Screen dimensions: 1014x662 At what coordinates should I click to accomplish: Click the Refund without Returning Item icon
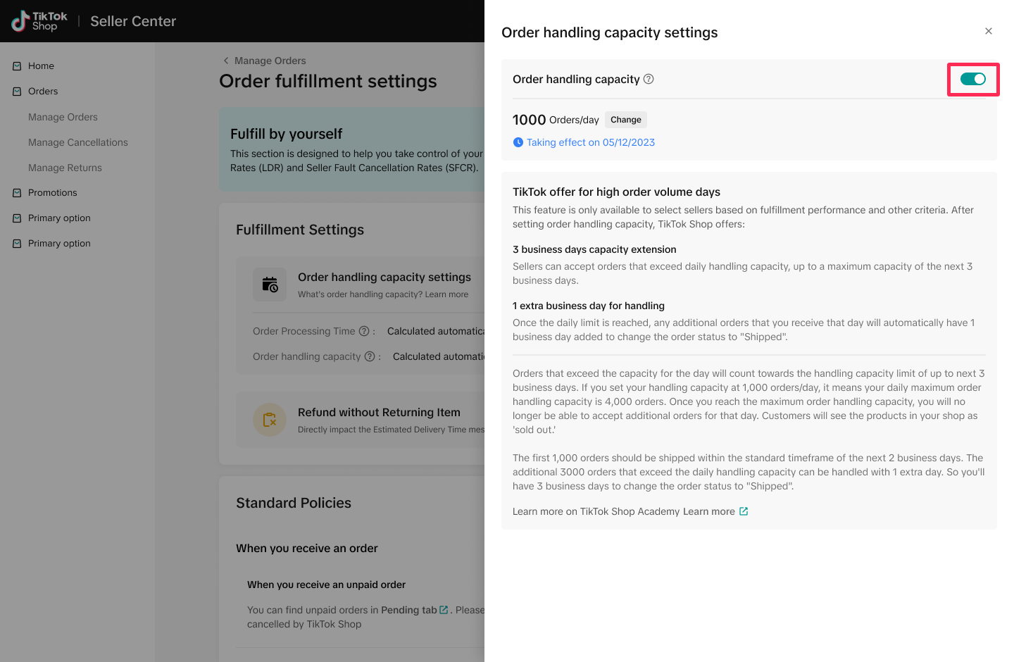tap(270, 420)
